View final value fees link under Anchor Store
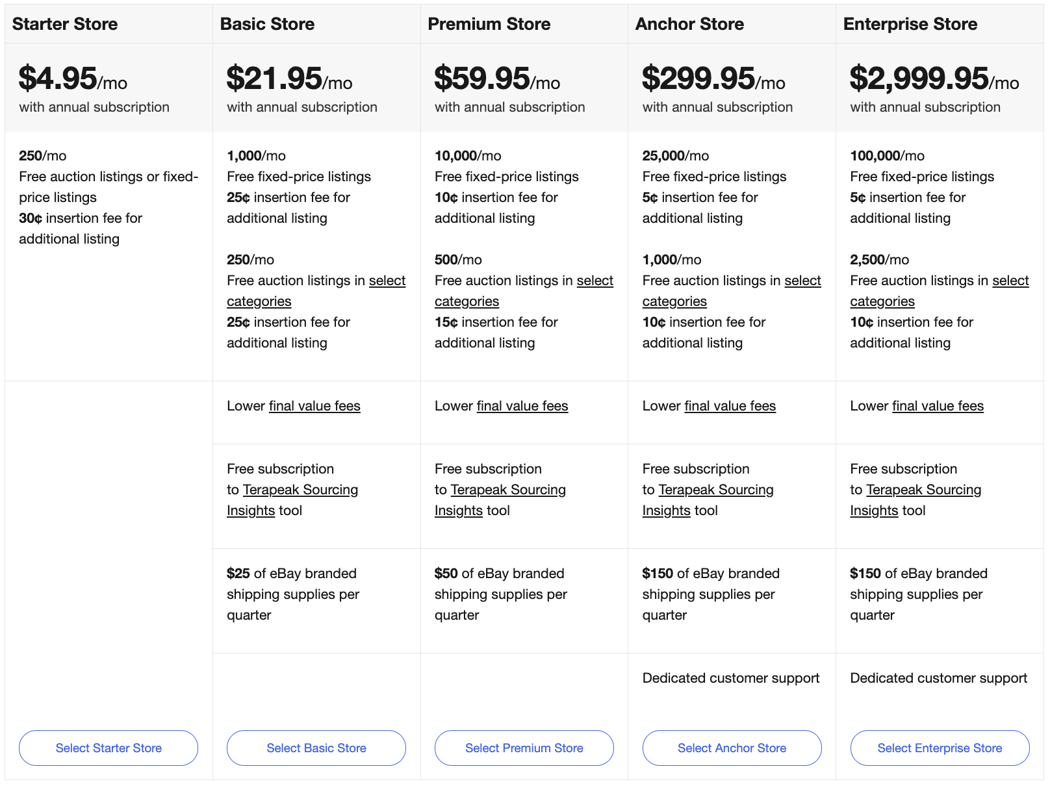1050x786 pixels. click(730, 406)
